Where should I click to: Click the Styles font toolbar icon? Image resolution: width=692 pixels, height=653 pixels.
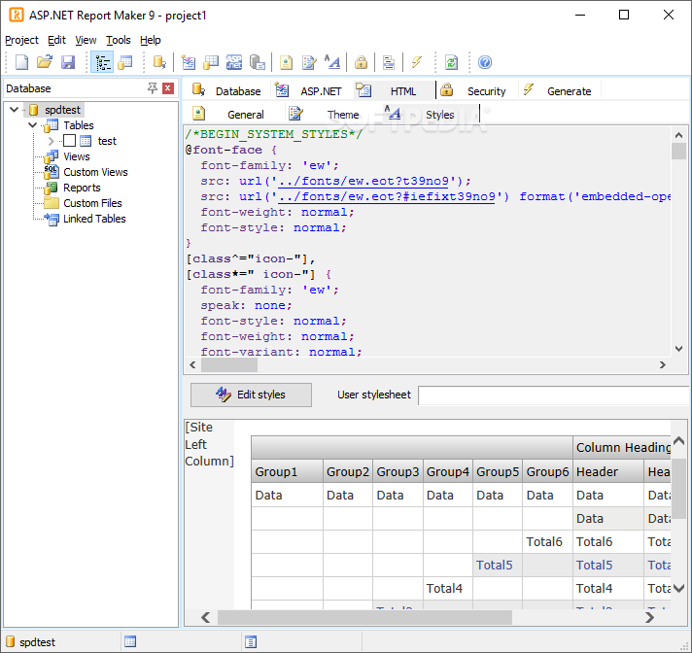pos(331,62)
